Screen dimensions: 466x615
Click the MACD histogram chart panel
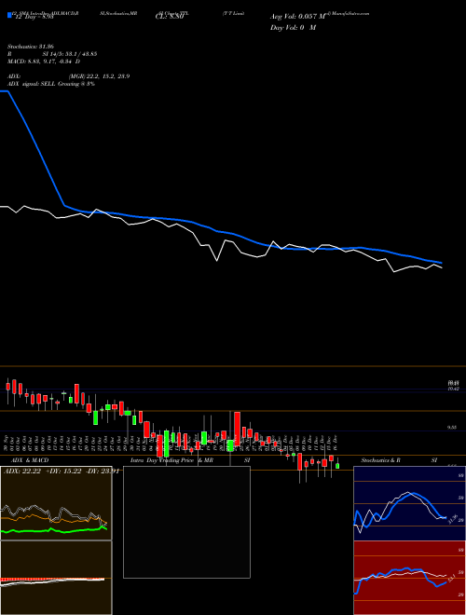56,578
